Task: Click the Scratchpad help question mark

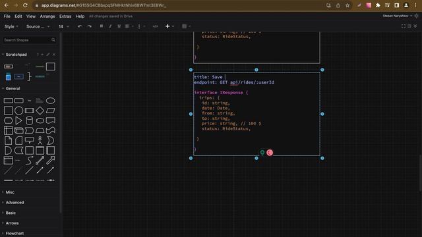Action: 38,55
